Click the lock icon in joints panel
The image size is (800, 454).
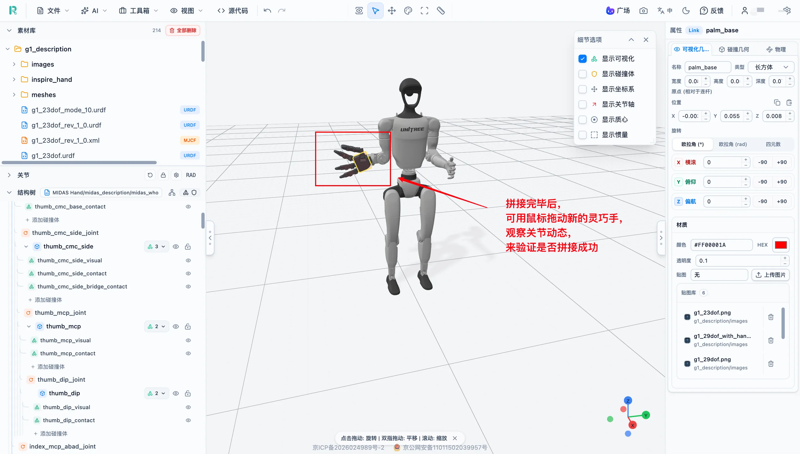click(163, 175)
